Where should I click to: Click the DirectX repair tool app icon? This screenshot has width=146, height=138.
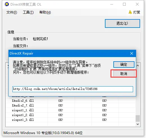tap(7, 4)
